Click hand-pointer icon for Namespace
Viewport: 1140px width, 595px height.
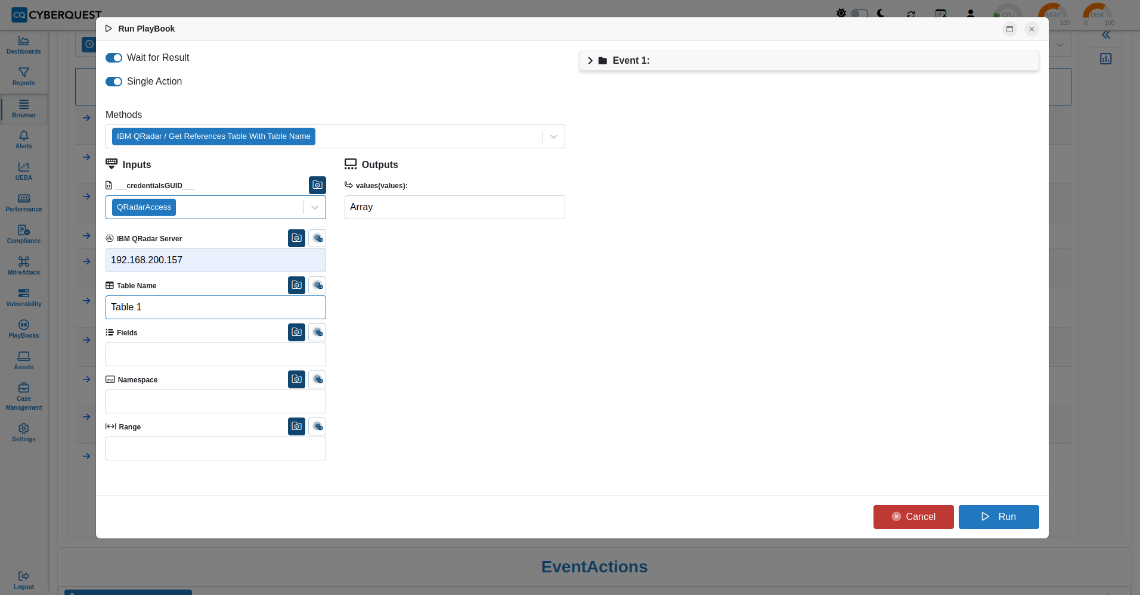pos(317,379)
